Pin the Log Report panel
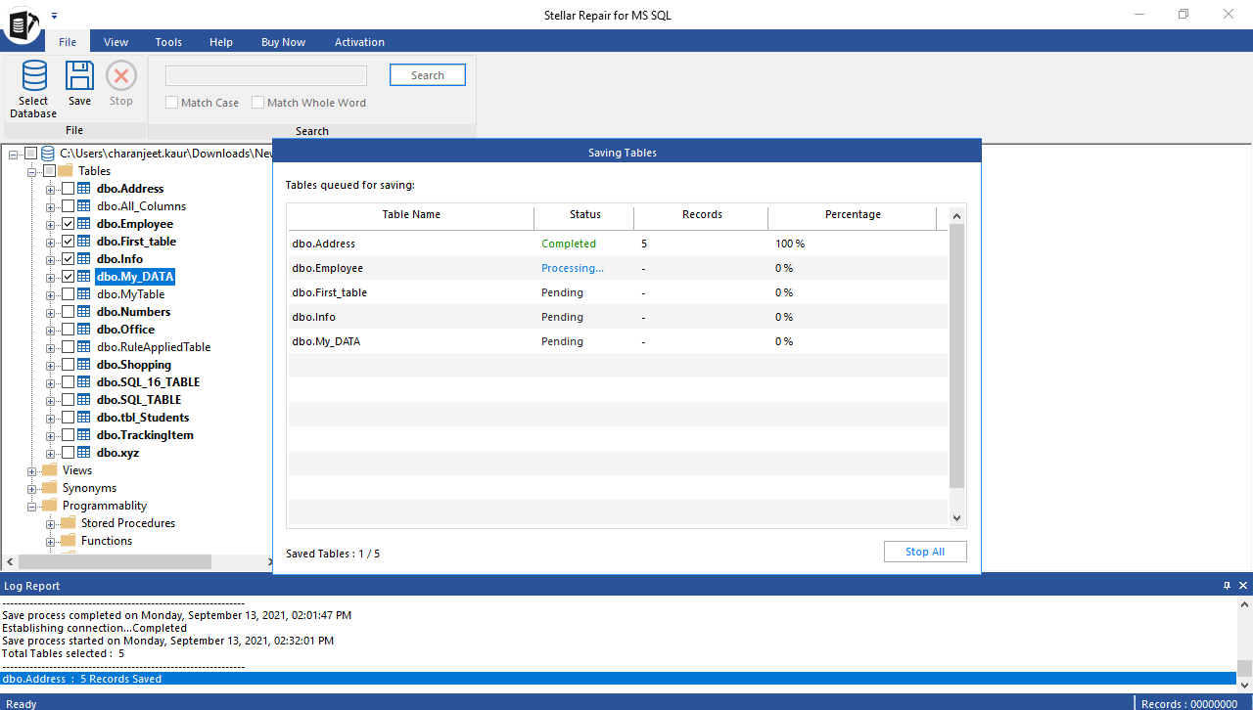 (1228, 586)
